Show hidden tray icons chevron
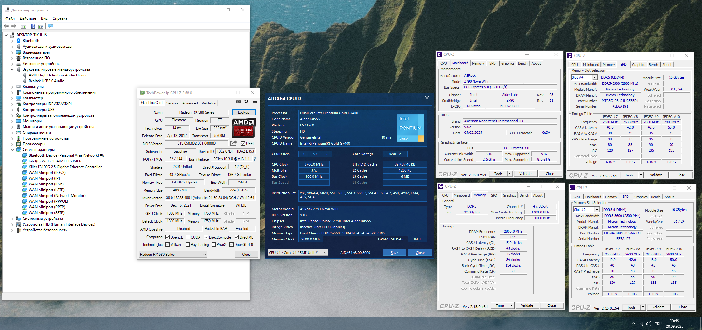The height and width of the screenshot is (330, 702). (634, 324)
